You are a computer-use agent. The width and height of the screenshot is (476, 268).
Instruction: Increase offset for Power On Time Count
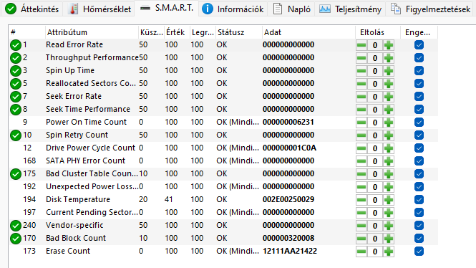coord(389,123)
